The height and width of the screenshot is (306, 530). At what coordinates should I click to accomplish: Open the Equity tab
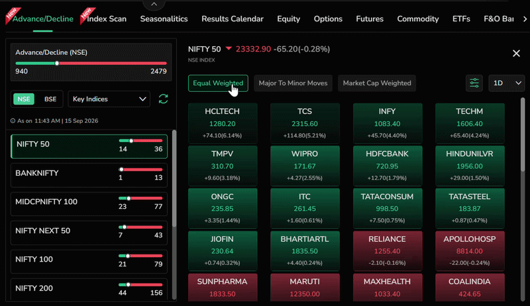[x=288, y=19]
